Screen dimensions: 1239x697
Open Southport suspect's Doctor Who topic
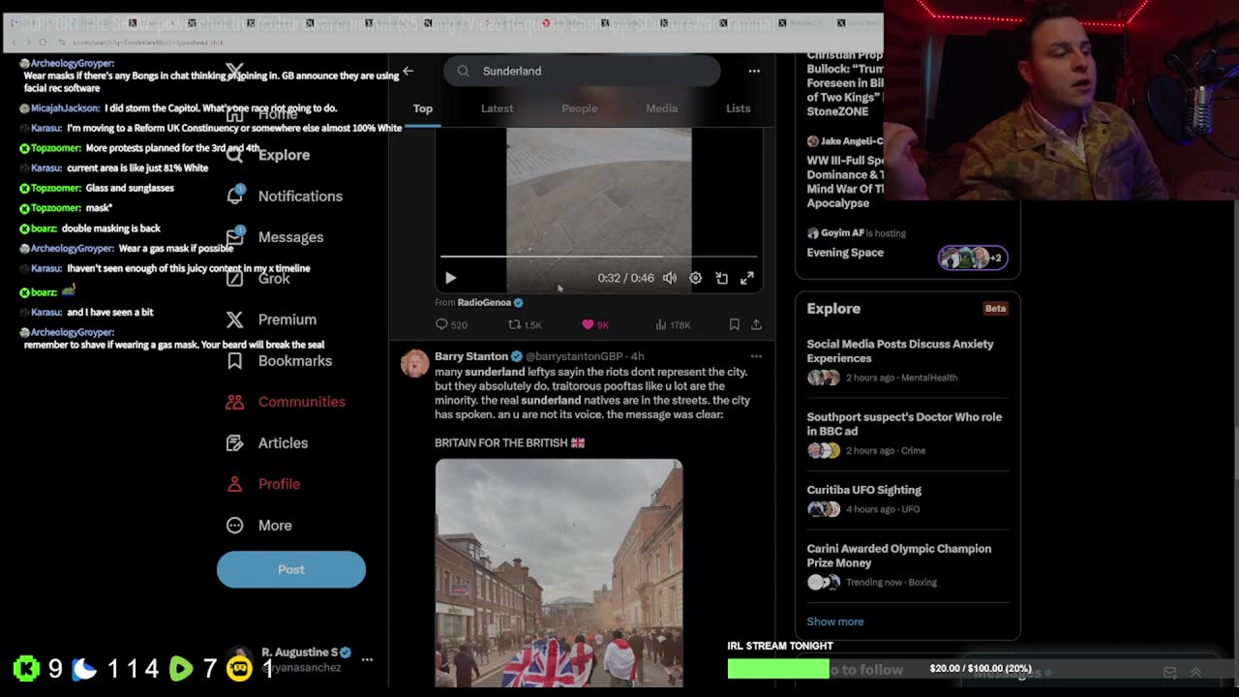click(907, 437)
